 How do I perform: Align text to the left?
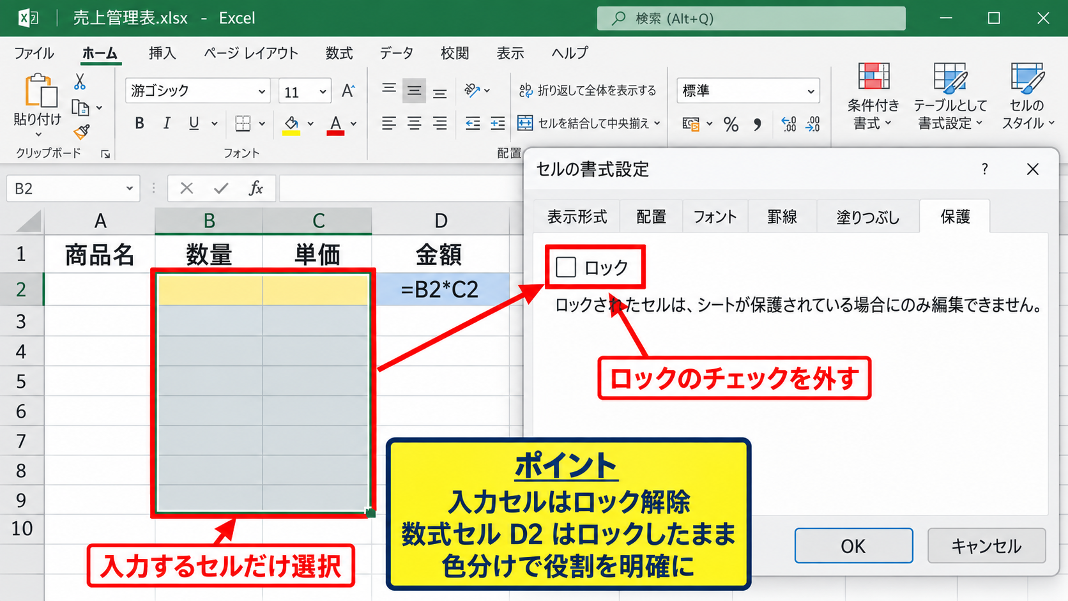click(x=388, y=123)
